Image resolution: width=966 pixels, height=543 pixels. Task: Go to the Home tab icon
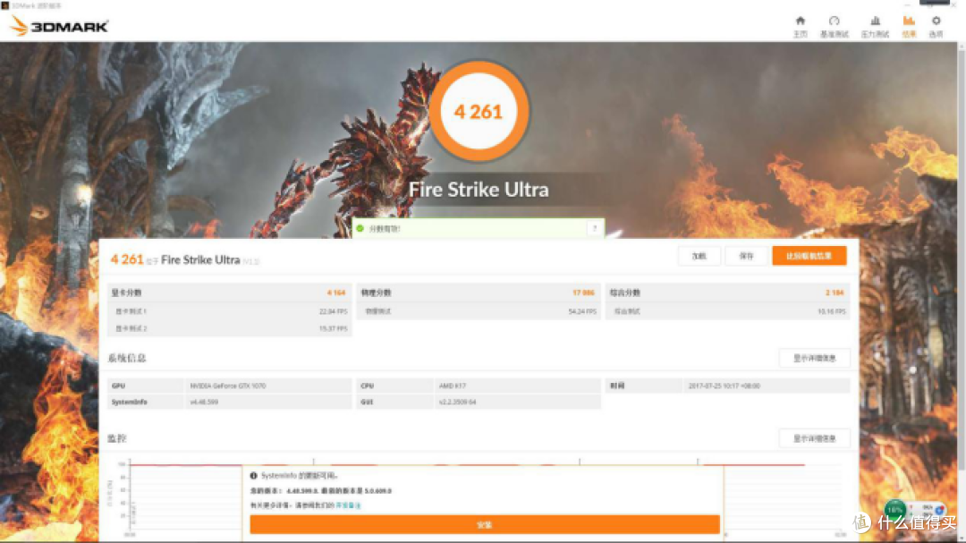(x=801, y=27)
